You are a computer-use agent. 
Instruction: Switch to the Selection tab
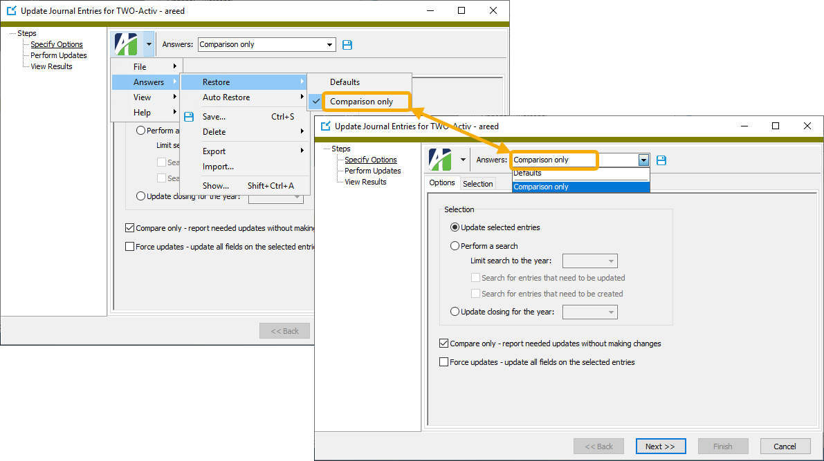coord(477,184)
